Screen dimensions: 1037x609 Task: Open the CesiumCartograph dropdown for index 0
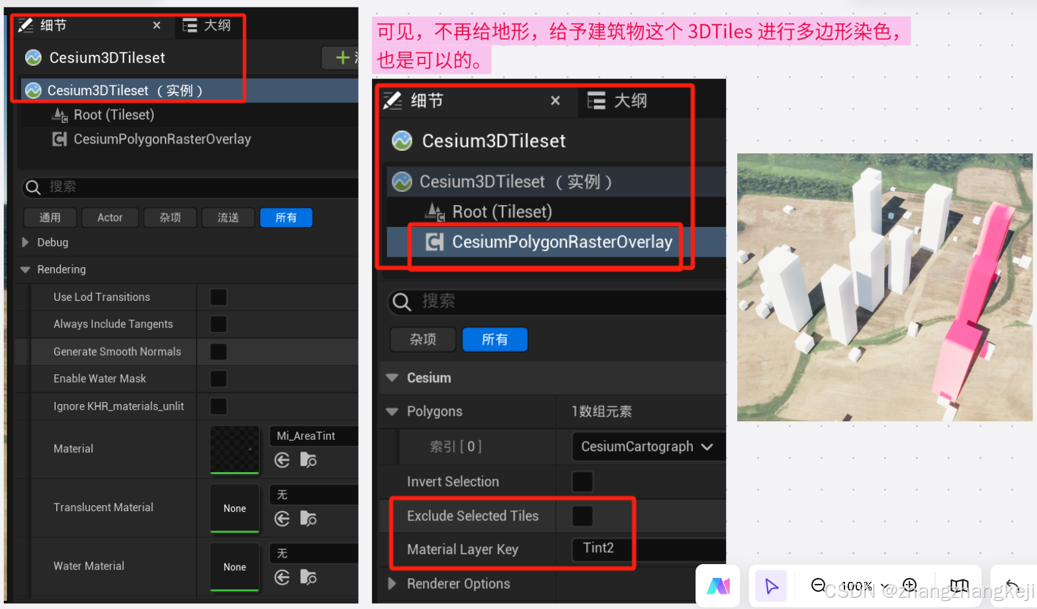(647, 446)
